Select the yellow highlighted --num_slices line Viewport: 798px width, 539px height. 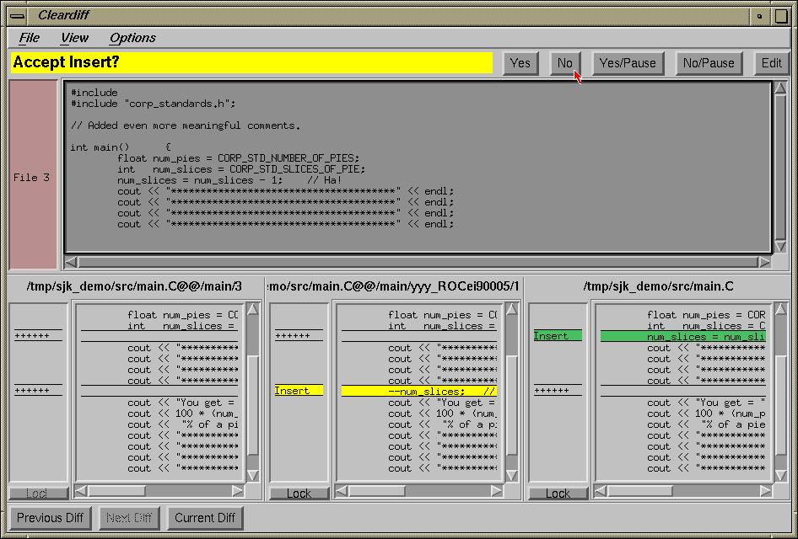coord(418,391)
